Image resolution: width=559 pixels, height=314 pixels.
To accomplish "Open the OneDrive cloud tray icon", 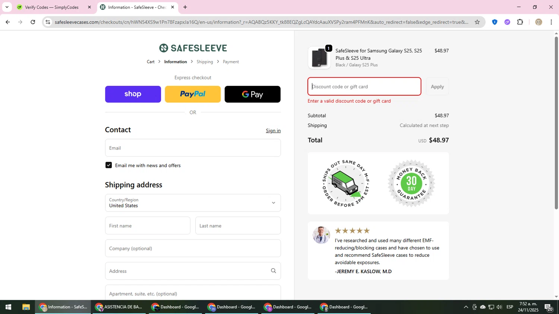I will (483, 307).
